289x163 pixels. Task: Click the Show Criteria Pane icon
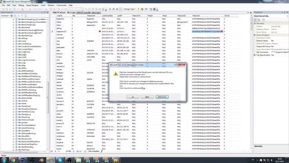pos(113,9)
